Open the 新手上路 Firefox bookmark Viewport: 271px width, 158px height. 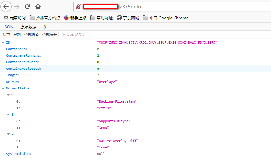pyautogui.click(x=75, y=18)
